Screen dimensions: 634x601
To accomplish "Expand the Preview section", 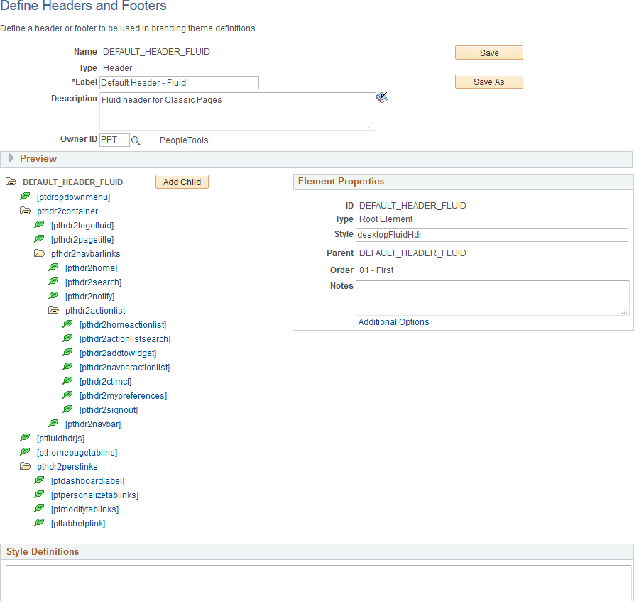I will point(12,159).
